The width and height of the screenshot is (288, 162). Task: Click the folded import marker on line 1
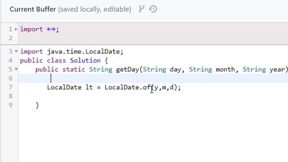point(51,29)
